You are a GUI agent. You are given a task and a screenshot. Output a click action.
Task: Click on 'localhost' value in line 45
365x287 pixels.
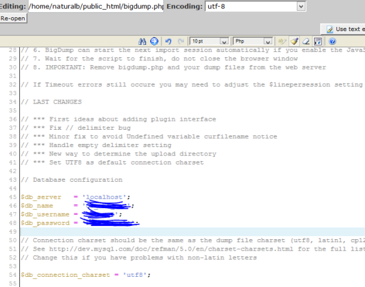click(x=104, y=197)
